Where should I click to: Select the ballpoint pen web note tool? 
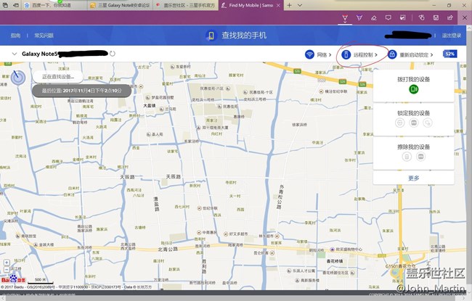coord(345,18)
